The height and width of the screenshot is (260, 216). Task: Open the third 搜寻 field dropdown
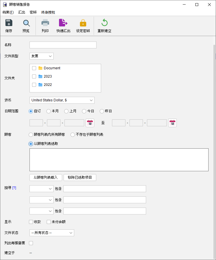pos(42,211)
